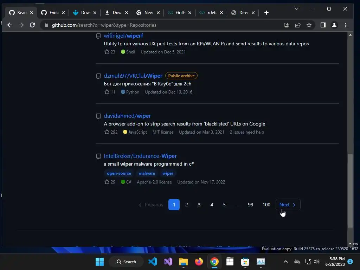Go to results page 100

pos(266,205)
